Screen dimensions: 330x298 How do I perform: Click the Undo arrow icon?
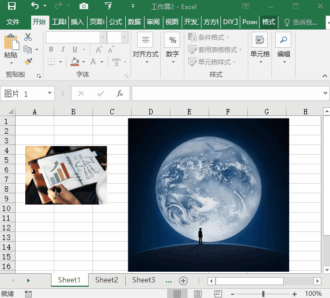(35, 6)
